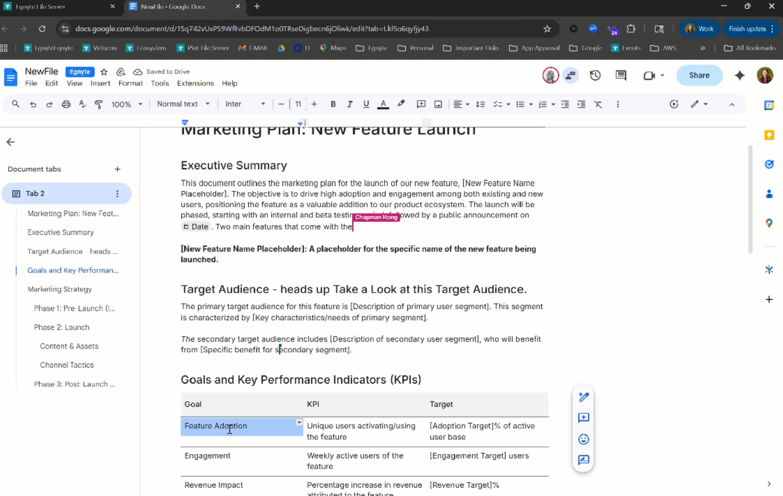Click the Clear formatting icon
Image resolution: width=783 pixels, height=496 pixels.
[x=598, y=104]
